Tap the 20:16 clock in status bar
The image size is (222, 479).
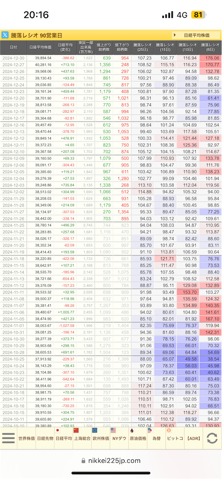click(36, 15)
